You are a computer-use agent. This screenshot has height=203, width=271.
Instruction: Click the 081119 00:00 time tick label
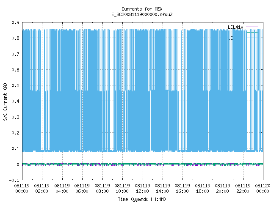22,189
